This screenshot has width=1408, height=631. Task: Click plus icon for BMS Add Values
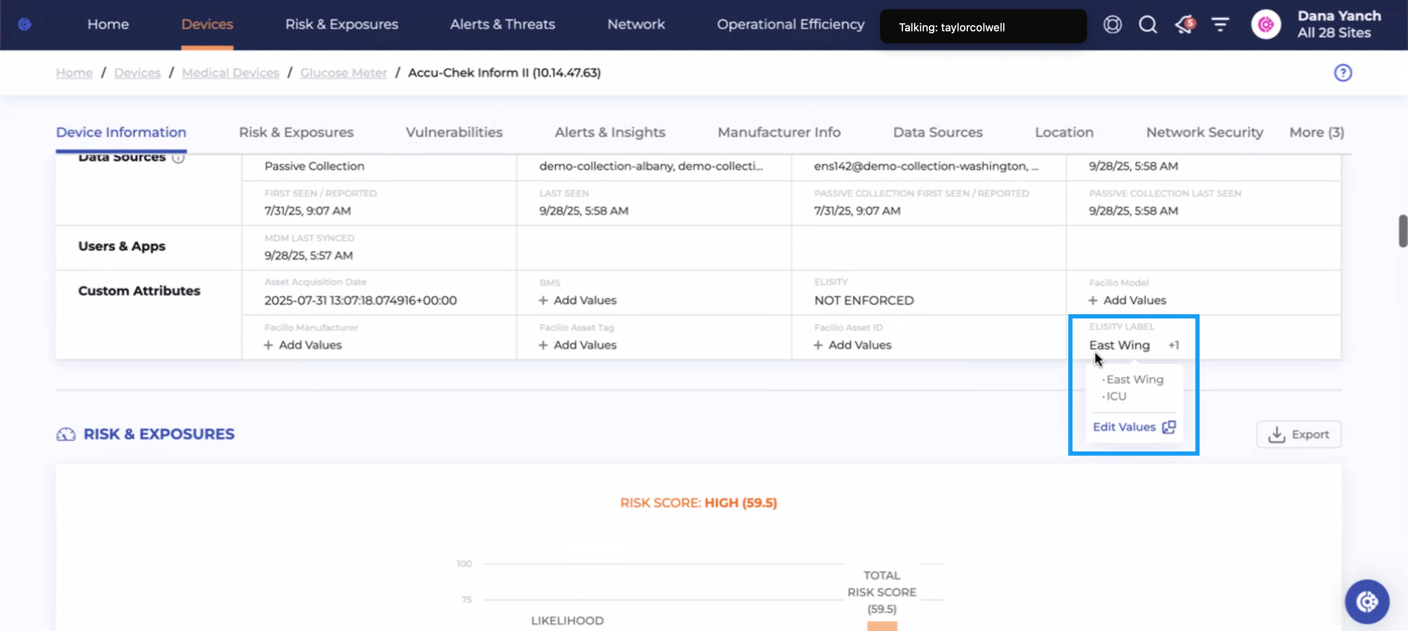[x=543, y=301]
